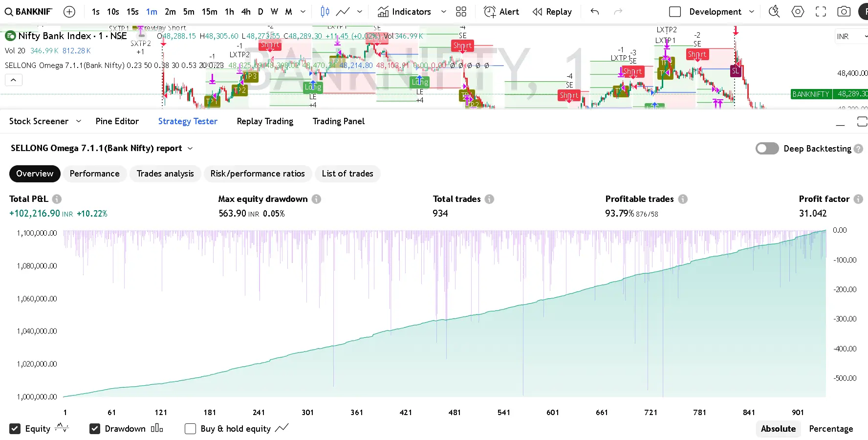Show info for Total trades

(x=489, y=199)
